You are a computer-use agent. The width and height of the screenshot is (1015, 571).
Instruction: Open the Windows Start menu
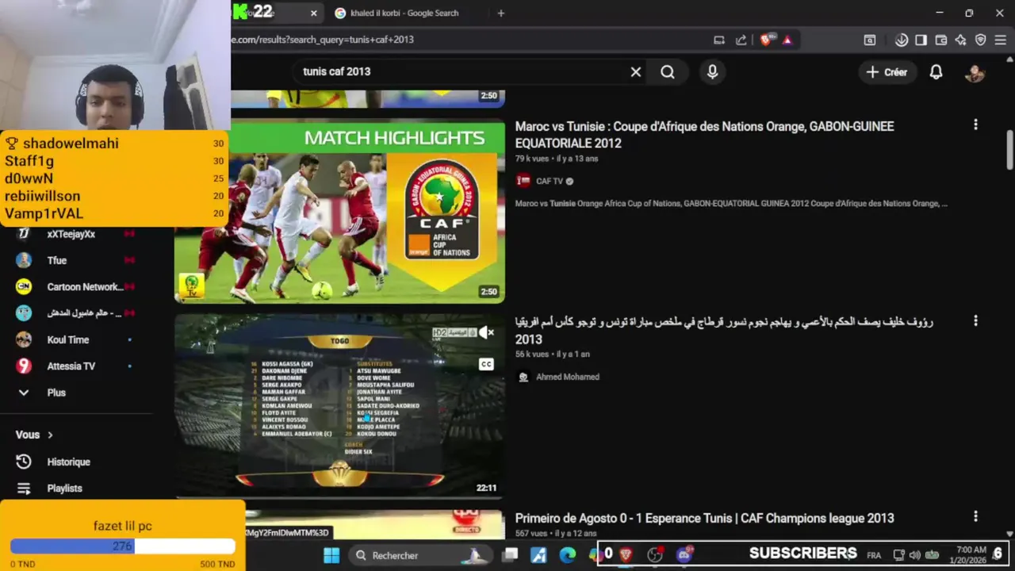tap(331, 555)
